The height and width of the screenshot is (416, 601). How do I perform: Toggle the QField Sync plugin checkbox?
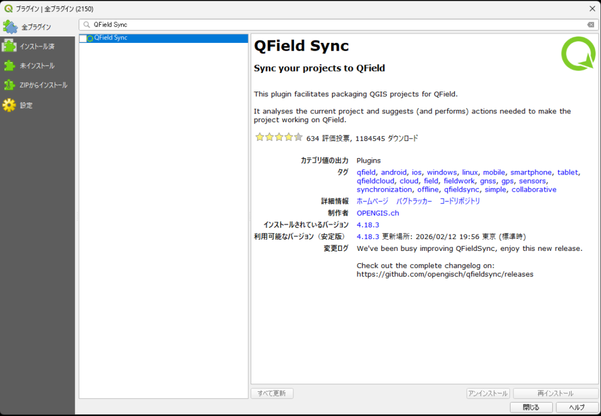point(83,38)
